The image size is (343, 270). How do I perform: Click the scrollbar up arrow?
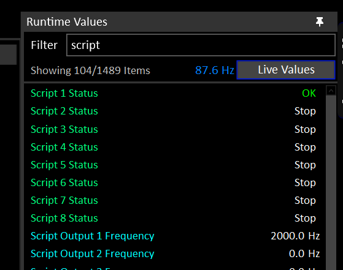[331, 91]
